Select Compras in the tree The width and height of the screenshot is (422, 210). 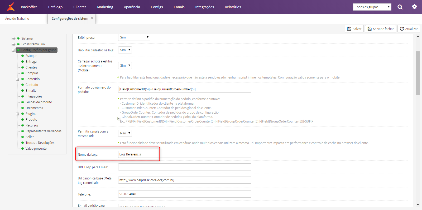(x=32, y=73)
